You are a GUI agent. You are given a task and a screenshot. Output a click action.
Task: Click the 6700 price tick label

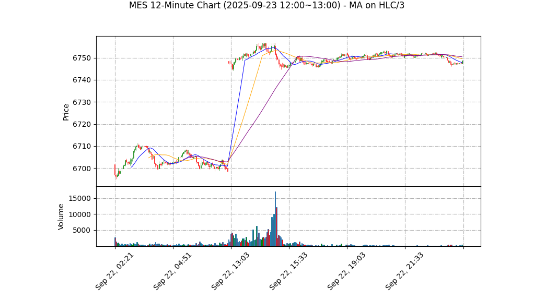82,169
